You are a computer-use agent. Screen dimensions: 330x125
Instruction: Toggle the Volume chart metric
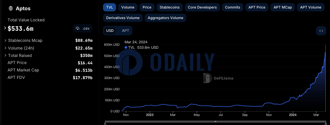[x=128, y=7]
